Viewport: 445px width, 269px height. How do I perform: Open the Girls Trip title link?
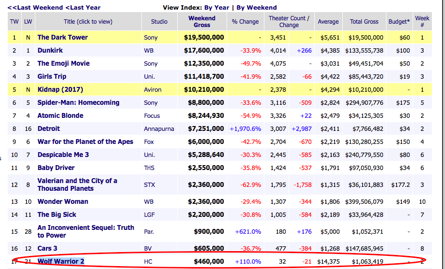[52, 76]
